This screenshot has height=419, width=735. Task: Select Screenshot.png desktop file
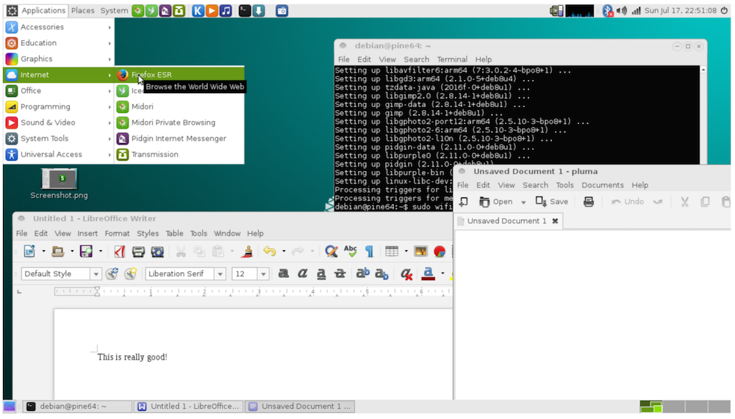pyautogui.click(x=59, y=180)
